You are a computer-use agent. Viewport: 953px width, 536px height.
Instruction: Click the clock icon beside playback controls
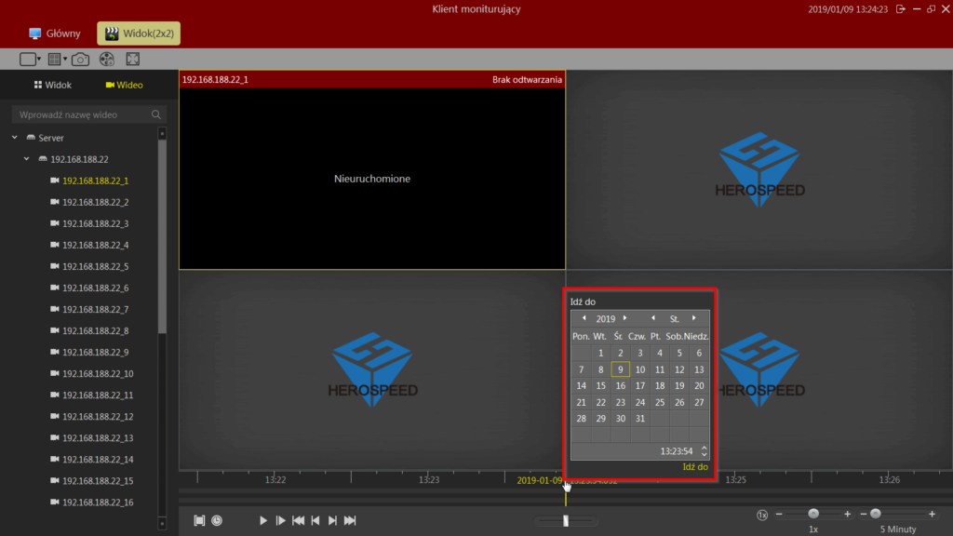(x=217, y=520)
